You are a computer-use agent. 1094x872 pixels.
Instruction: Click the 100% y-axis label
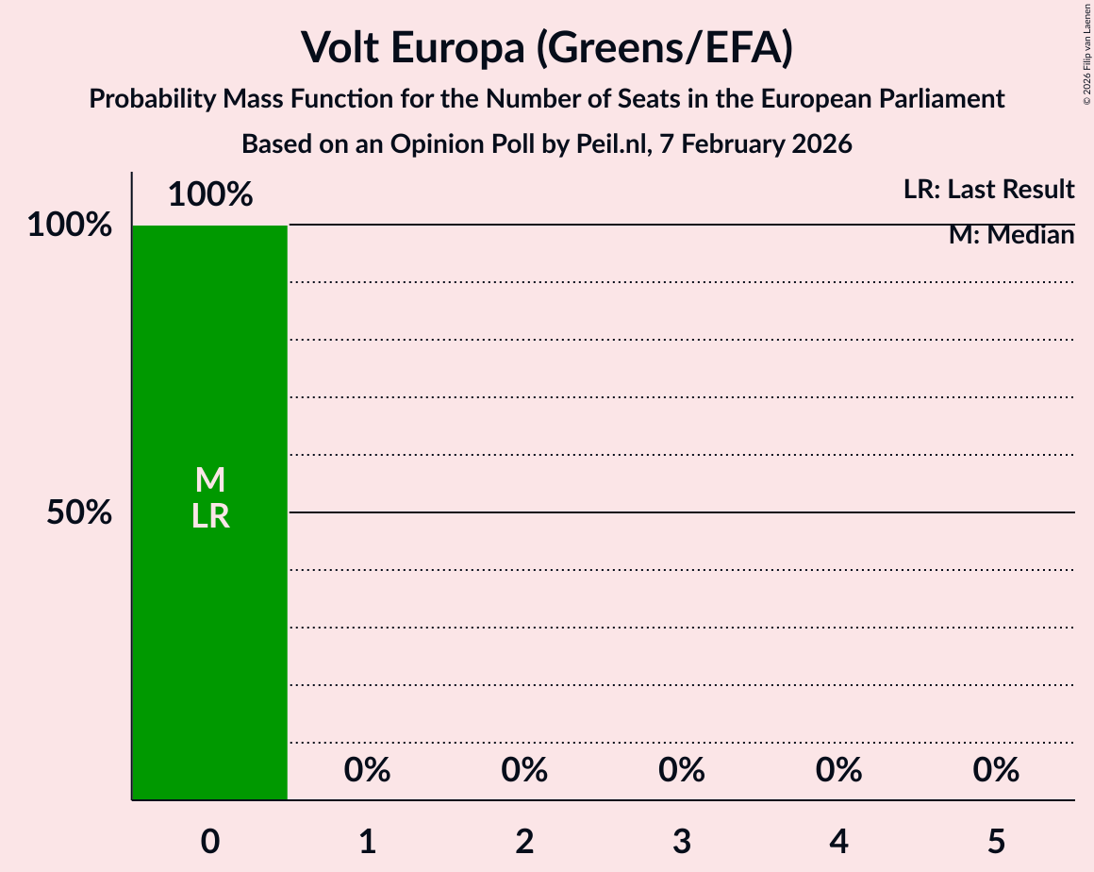point(69,226)
